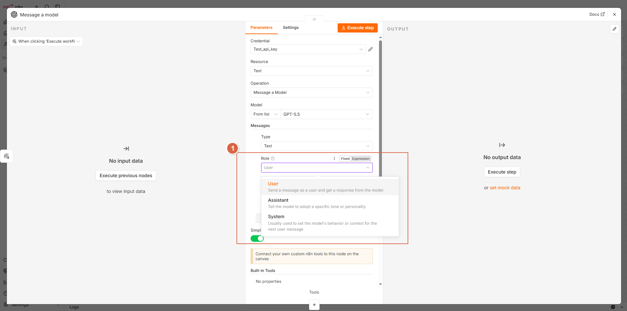Click the search icon in background top bar
The image size is (627, 311).
coord(47,6)
